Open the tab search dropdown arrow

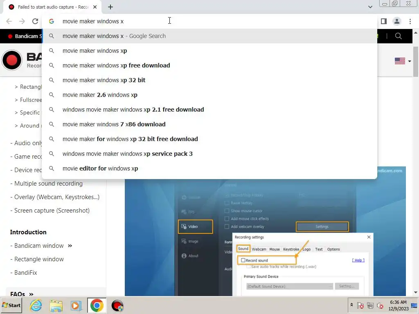[370, 7]
